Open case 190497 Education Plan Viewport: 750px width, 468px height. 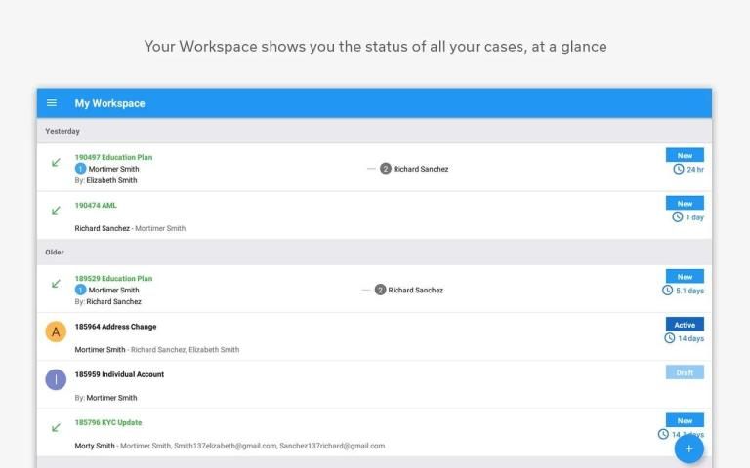[113, 157]
